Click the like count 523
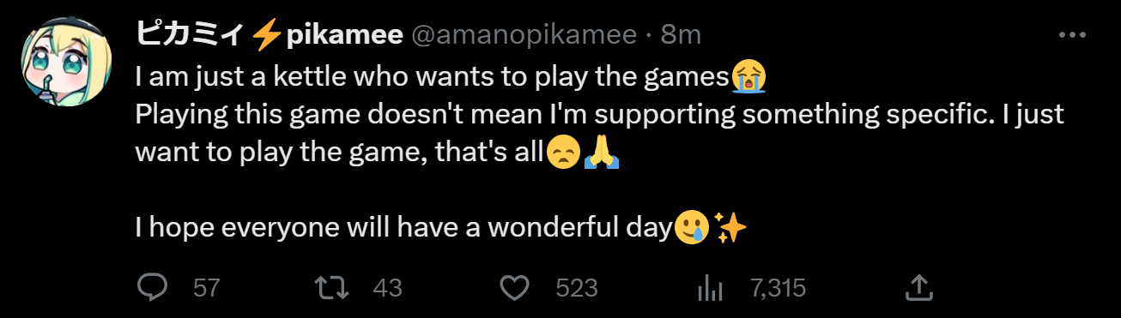The width and height of the screenshot is (1121, 318). [577, 288]
